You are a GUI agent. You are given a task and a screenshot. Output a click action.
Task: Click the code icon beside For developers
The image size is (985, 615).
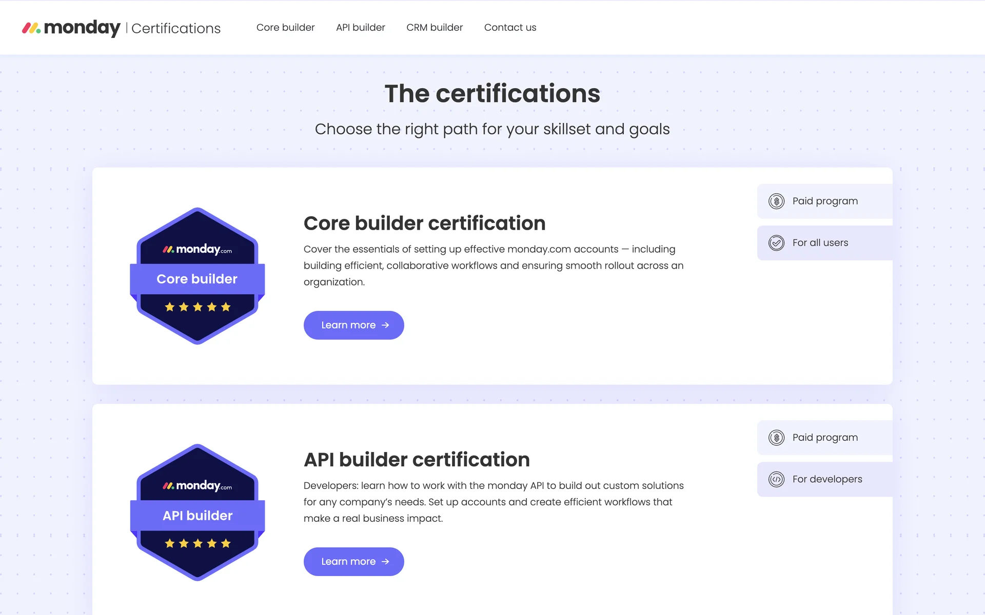point(776,479)
